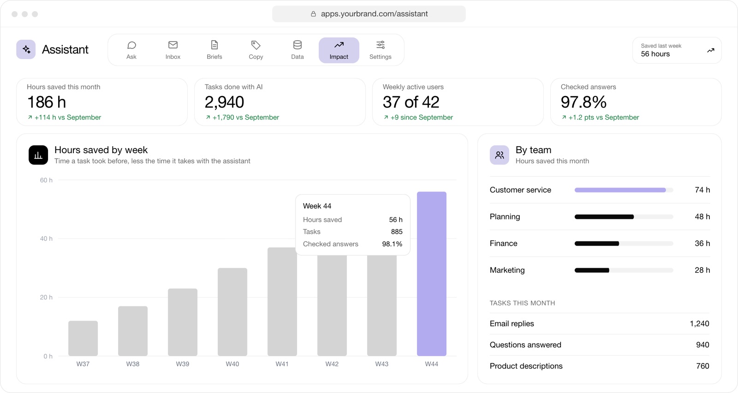Screen dimensions: 738x393
Task: Click the trend arrow in Saved last week card
Action: point(711,50)
